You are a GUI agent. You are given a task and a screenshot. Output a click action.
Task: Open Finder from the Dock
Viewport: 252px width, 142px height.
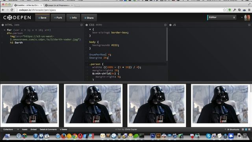(7, 136)
